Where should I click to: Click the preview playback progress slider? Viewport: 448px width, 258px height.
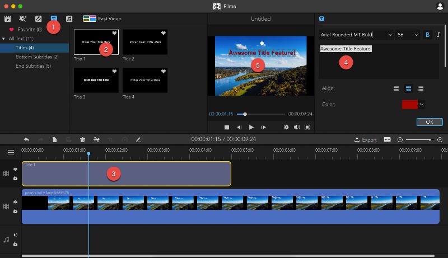260,114
